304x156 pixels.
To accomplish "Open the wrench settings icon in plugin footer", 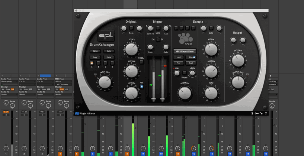I will click(261, 113).
